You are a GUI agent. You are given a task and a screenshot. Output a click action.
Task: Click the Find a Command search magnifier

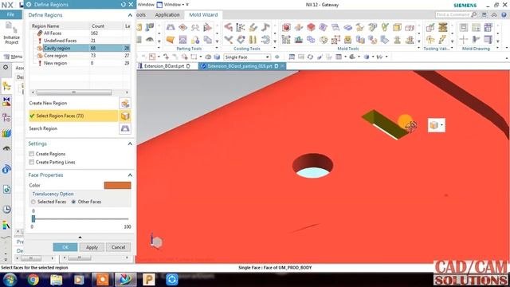pos(474,14)
